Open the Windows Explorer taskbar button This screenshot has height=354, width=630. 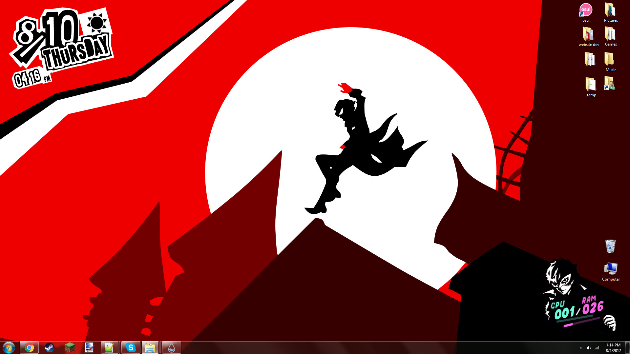(x=150, y=347)
